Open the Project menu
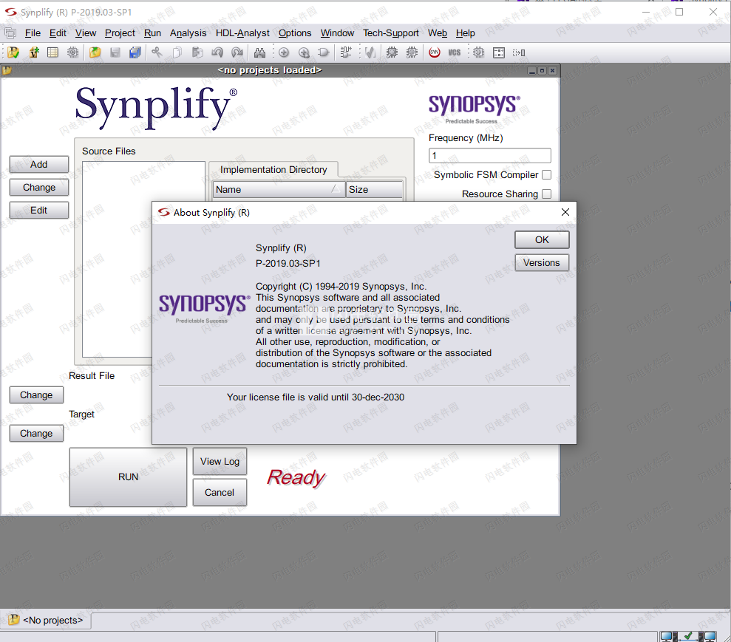Image resolution: width=731 pixels, height=642 pixels. tap(120, 33)
